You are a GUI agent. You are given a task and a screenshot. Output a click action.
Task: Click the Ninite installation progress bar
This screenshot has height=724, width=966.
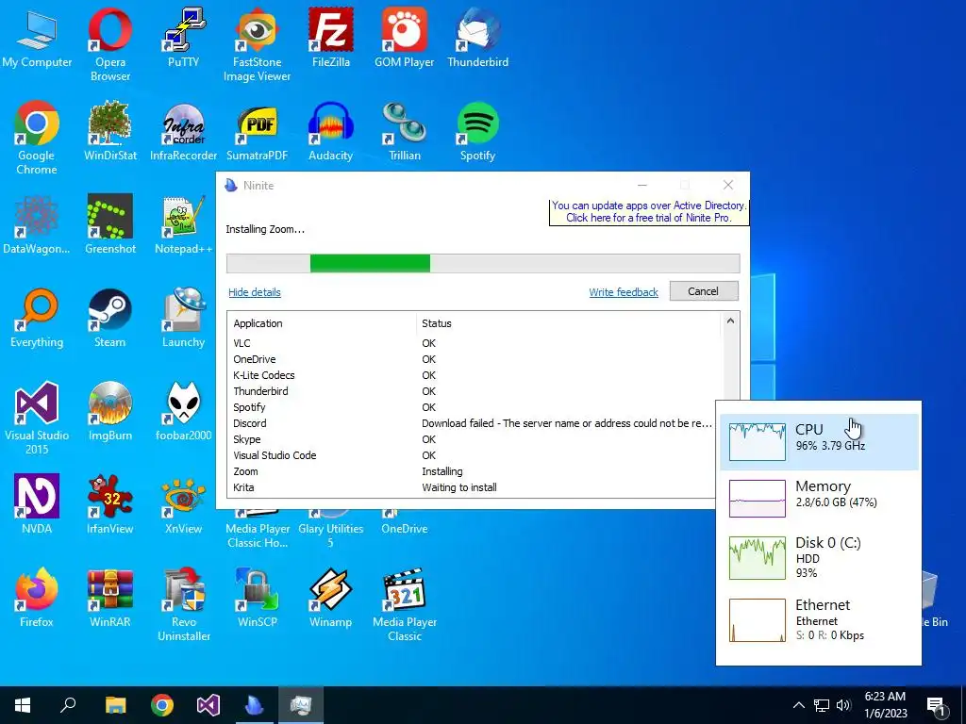point(483,263)
